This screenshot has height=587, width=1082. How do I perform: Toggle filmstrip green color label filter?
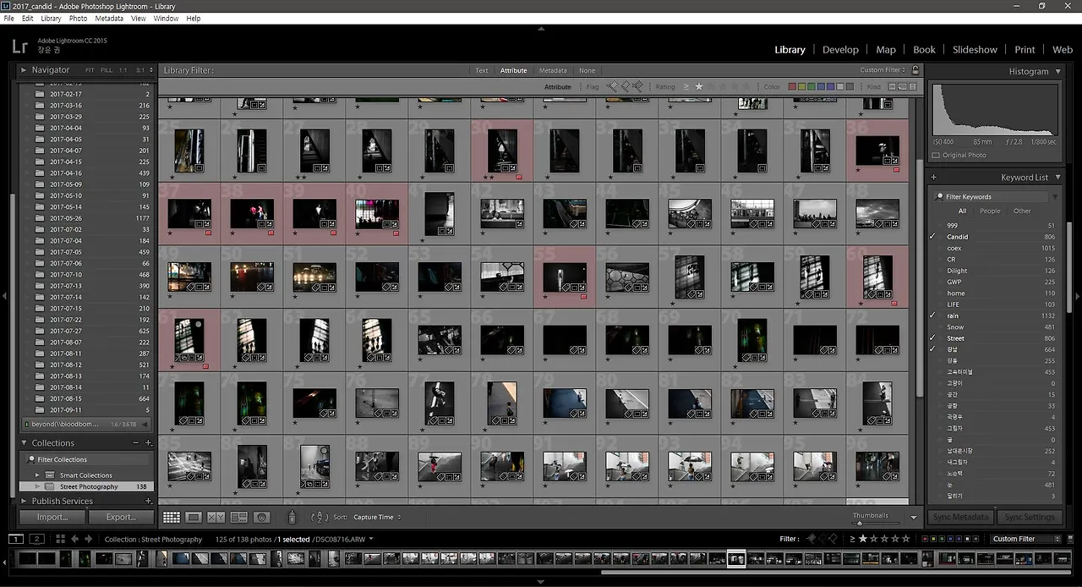[941, 539]
